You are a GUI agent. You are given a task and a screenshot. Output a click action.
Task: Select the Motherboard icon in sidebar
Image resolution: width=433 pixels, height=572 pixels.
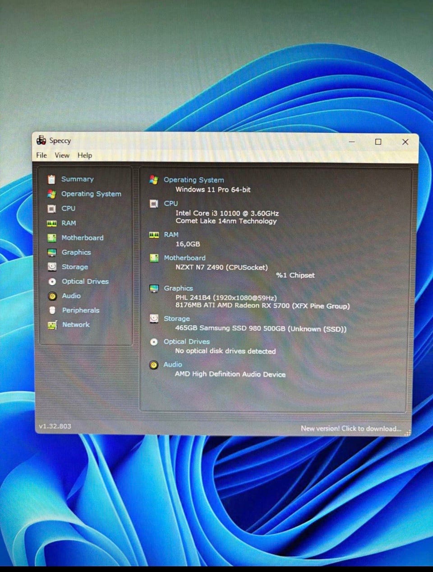tap(52, 238)
